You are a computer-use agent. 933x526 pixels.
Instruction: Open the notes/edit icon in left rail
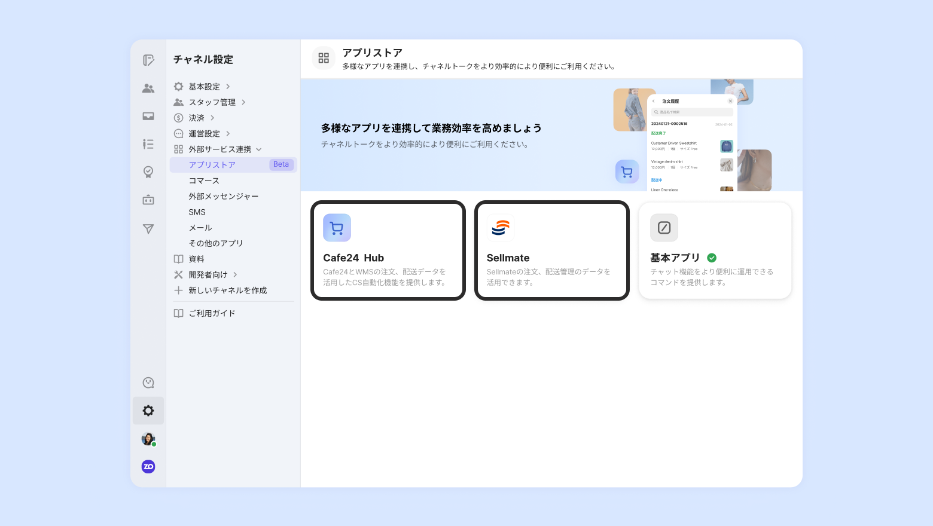tap(148, 60)
